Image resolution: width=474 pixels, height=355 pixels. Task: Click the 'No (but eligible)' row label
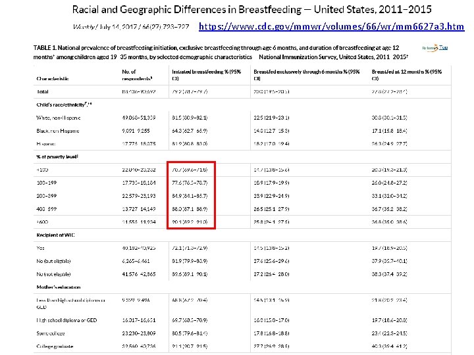tap(53, 261)
